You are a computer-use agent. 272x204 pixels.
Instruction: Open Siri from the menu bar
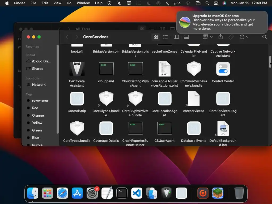pyautogui.click(x=224, y=3)
